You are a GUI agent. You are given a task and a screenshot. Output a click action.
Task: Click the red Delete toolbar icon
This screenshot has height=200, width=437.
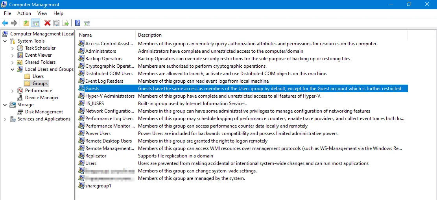click(x=48, y=23)
